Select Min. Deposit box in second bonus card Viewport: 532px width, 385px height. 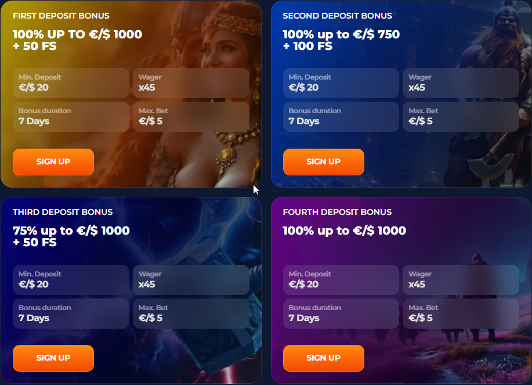coord(341,83)
